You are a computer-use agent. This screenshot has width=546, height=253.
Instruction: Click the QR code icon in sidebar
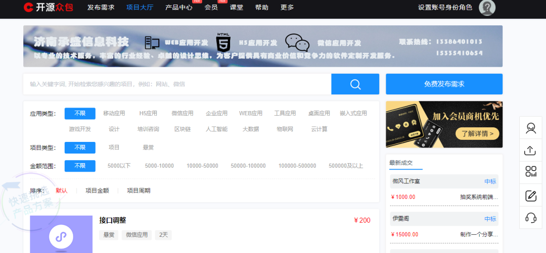coord(531,172)
